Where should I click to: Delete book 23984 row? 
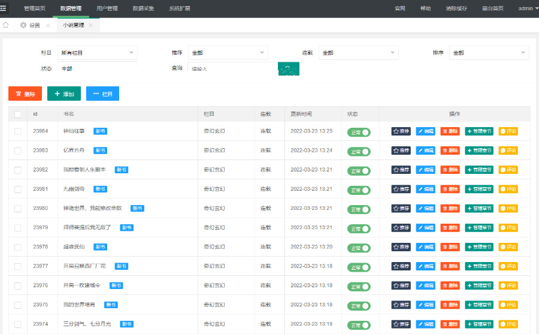pyautogui.click(x=450, y=131)
